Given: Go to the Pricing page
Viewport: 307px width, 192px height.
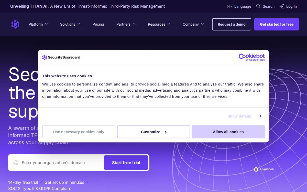Looking at the screenshot, I should [x=98, y=24].
